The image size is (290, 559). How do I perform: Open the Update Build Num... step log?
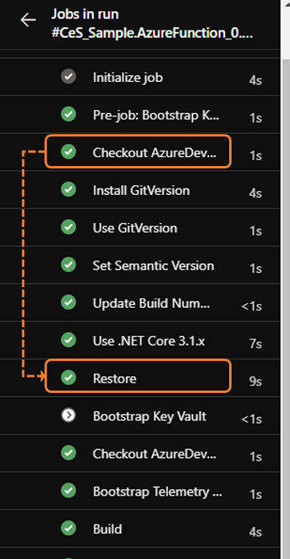click(139, 302)
